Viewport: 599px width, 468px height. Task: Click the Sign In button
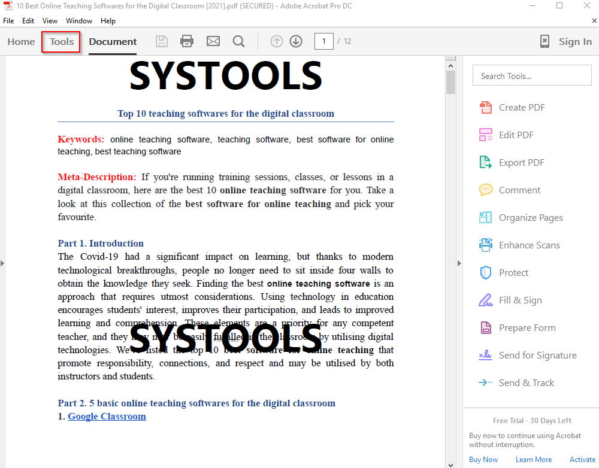coord(575,42)
